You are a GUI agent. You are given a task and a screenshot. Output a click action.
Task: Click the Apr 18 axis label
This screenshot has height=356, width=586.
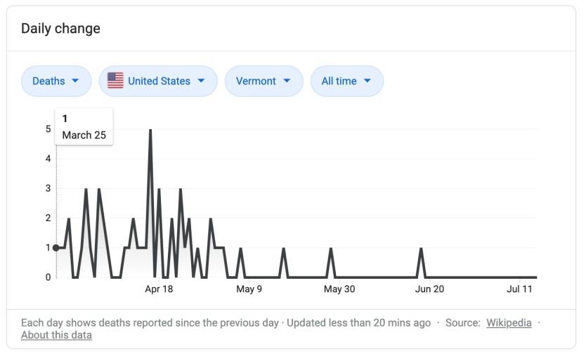point(159,289)
